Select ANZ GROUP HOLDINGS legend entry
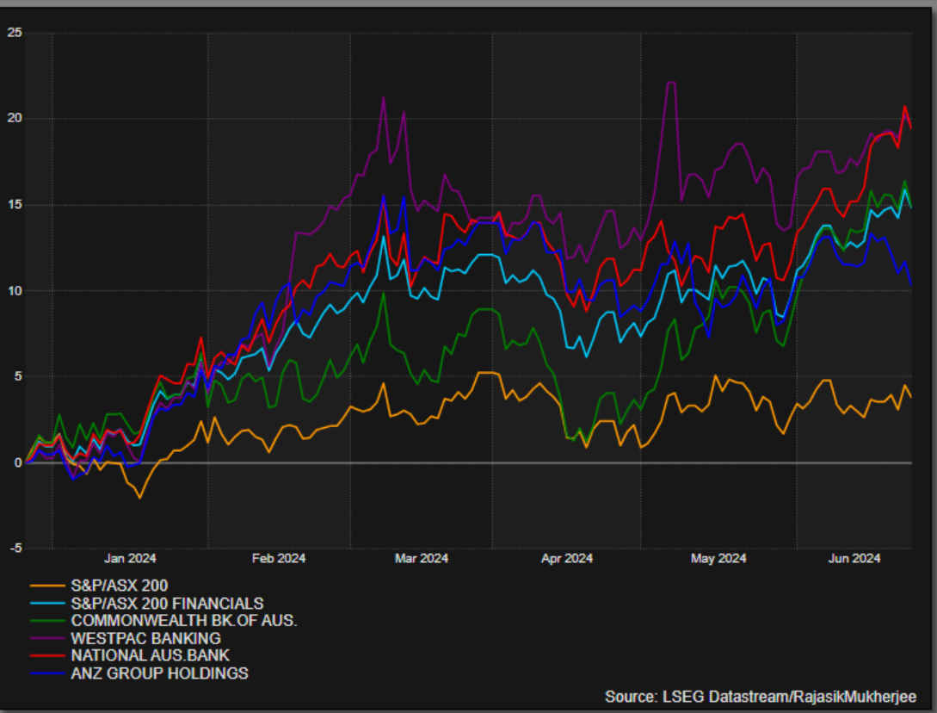 coord(159,673)
